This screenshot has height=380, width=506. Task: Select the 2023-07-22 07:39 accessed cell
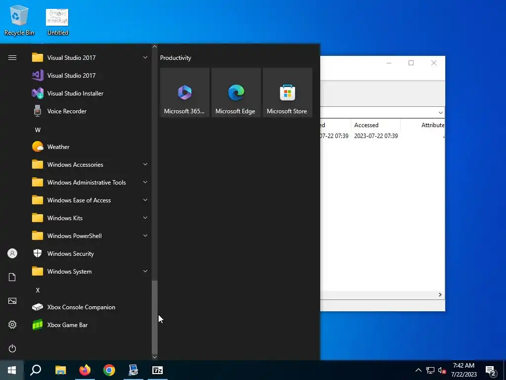click(376, 136)
